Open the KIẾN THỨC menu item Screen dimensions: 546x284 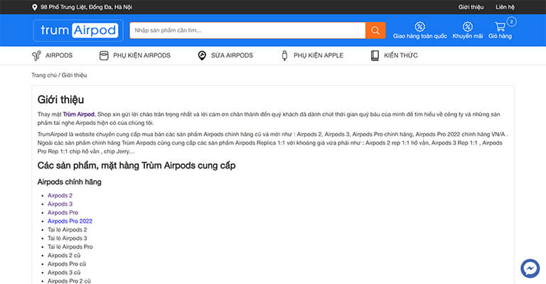tap(401, 55)
